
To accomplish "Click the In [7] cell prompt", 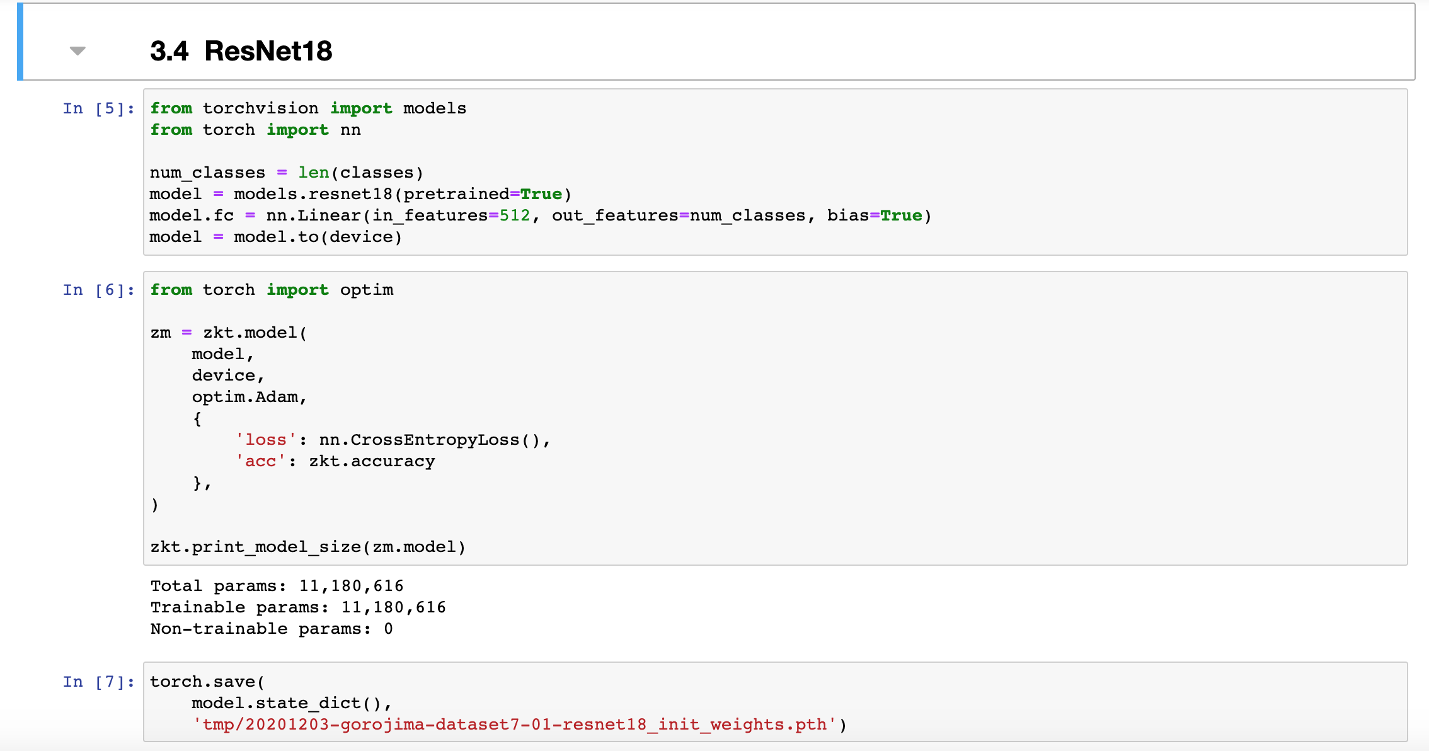I will pos(98,682).
